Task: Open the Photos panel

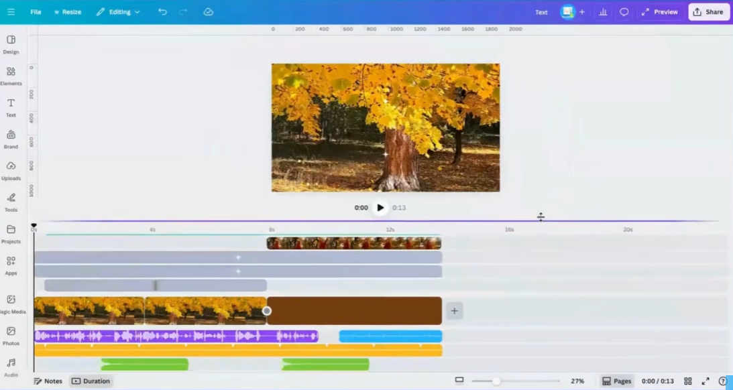Action: [x=11, y=336]
